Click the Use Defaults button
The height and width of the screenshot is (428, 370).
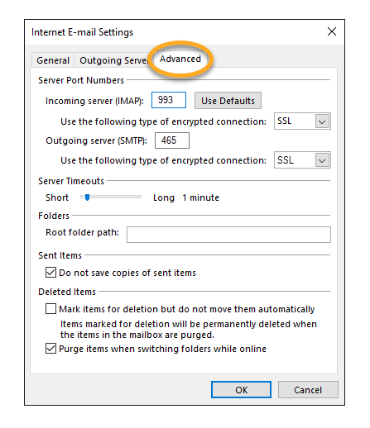pyautogui.click(x=228, y=101)
